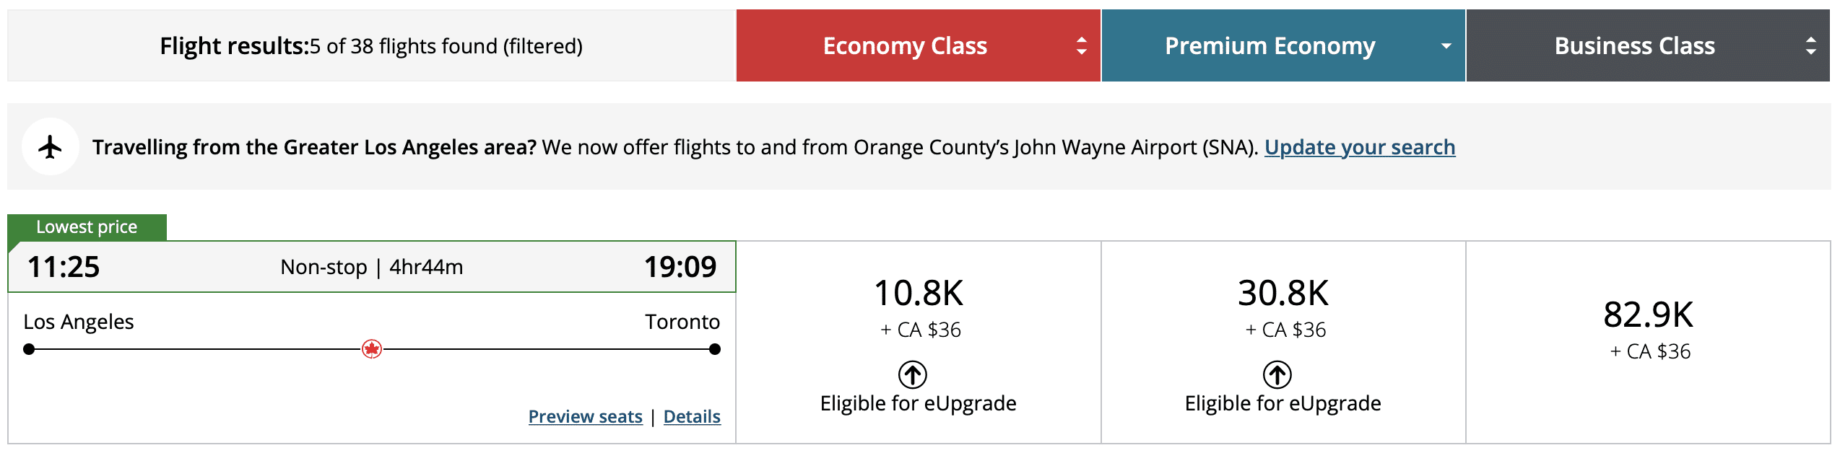Click the airplane icon in the notice banner
The height and width of the screenshot is (453, 1840).
tap(50, 147)
